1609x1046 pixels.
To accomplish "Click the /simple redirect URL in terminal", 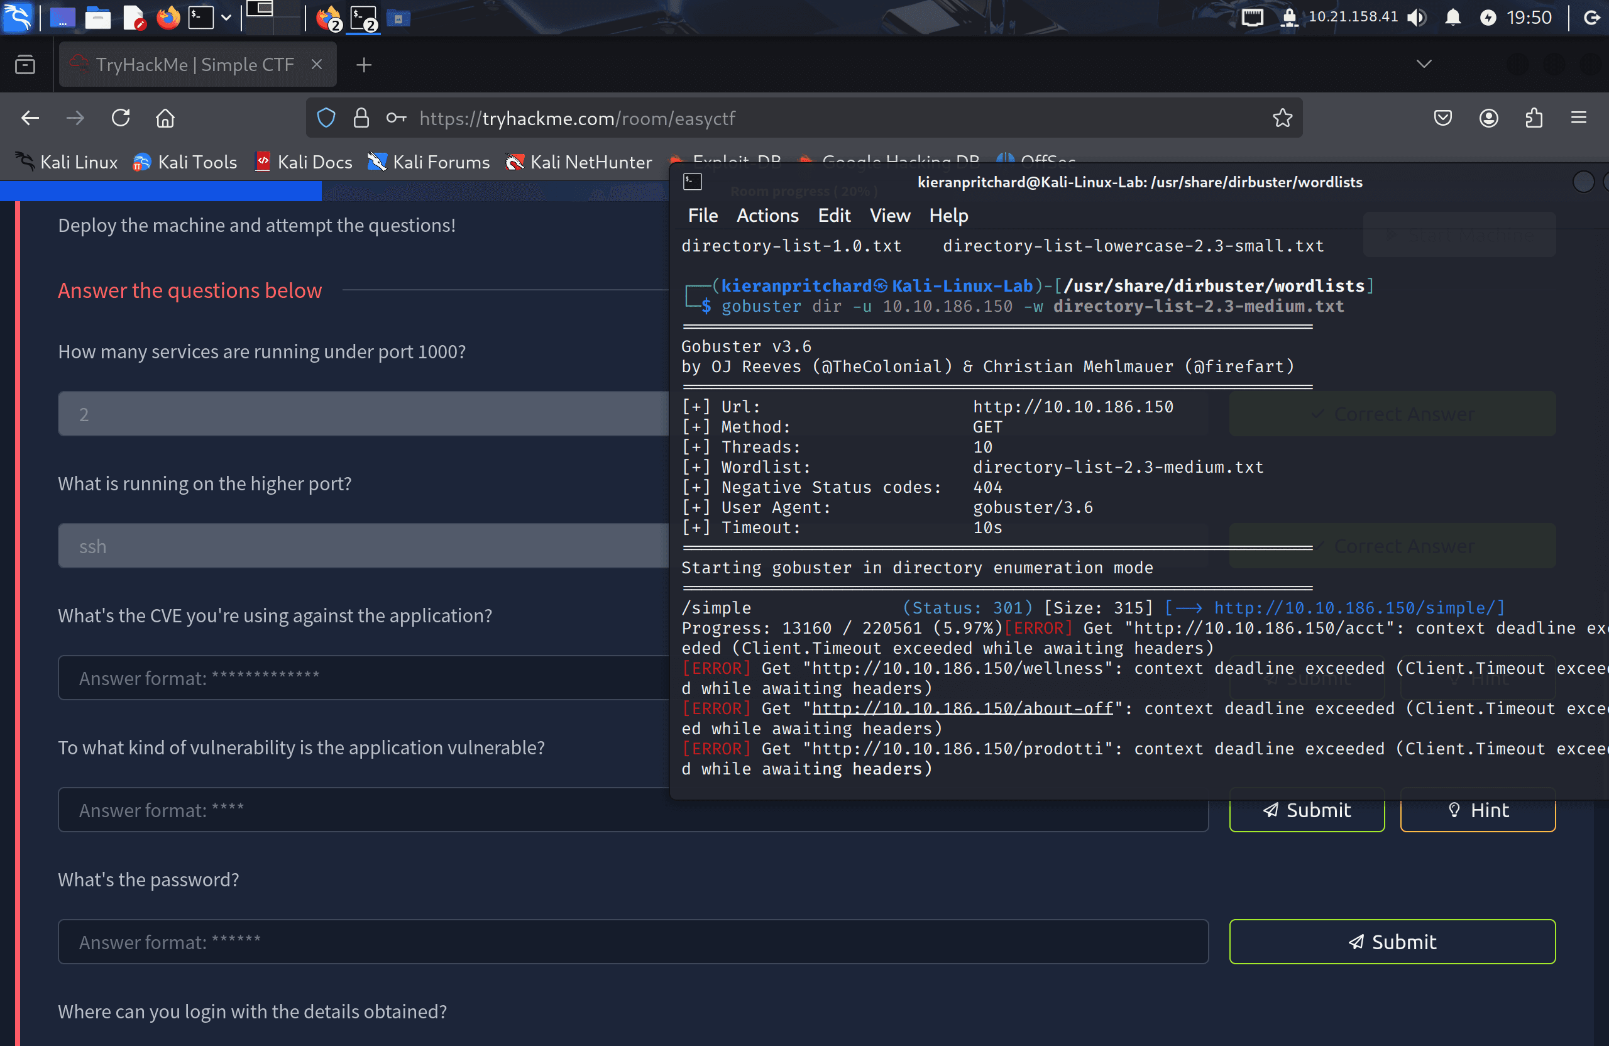I will click(x=1355, y=608).
